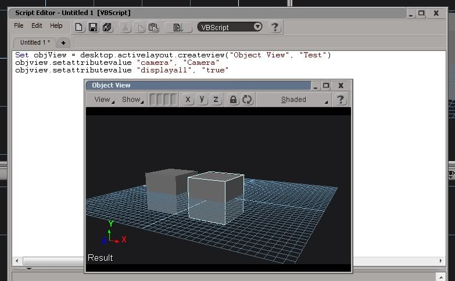
Task: Click the "Set objView" script line
Action: [x=173, y=55]
